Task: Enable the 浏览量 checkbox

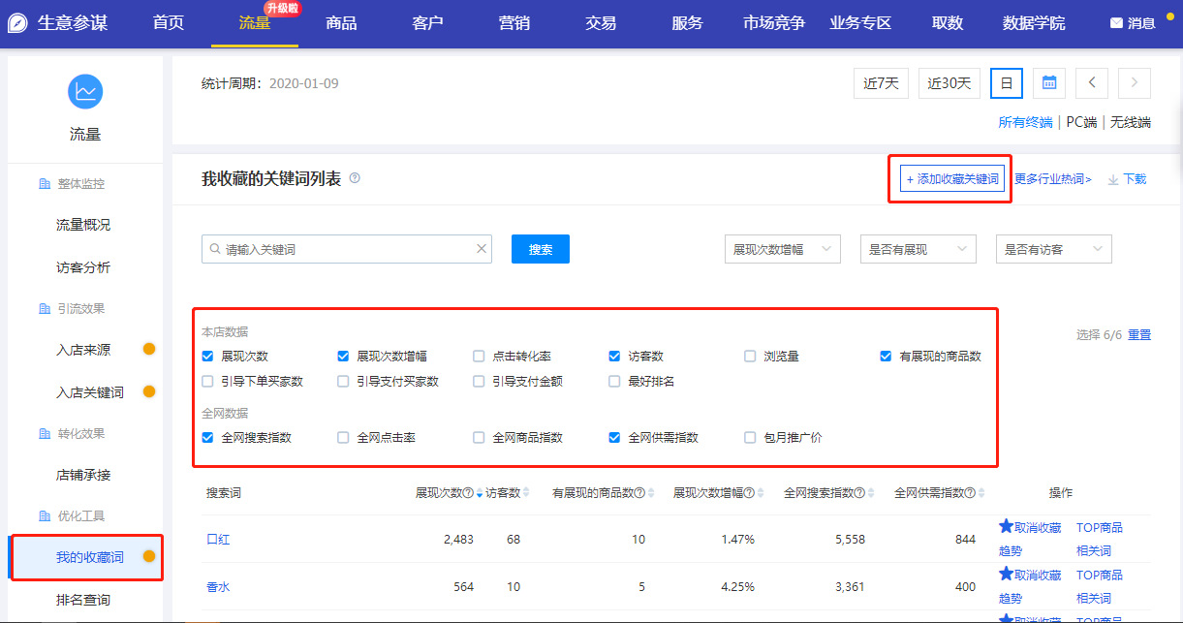Action: (x=750, y=357)
